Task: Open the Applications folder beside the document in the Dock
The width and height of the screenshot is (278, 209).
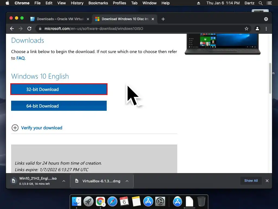Action: (x=178, y=202)
